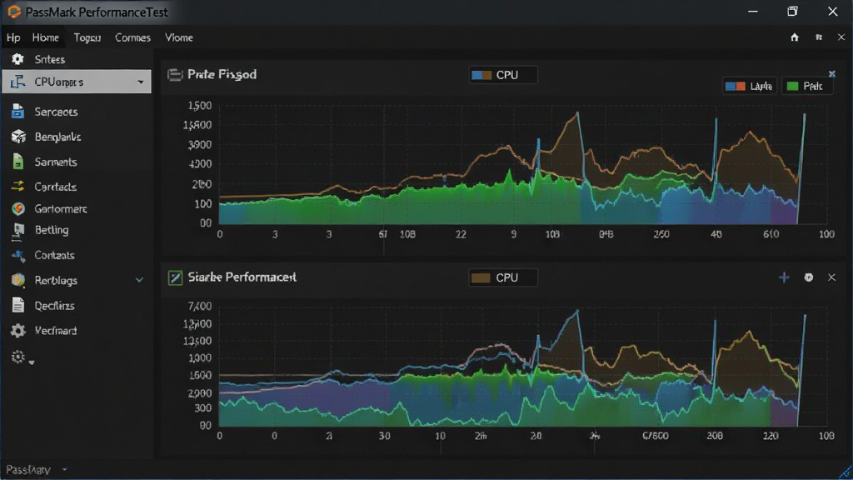Open the Togeu menu
Screen dimensions: 853x480
(x=87, y=37)
